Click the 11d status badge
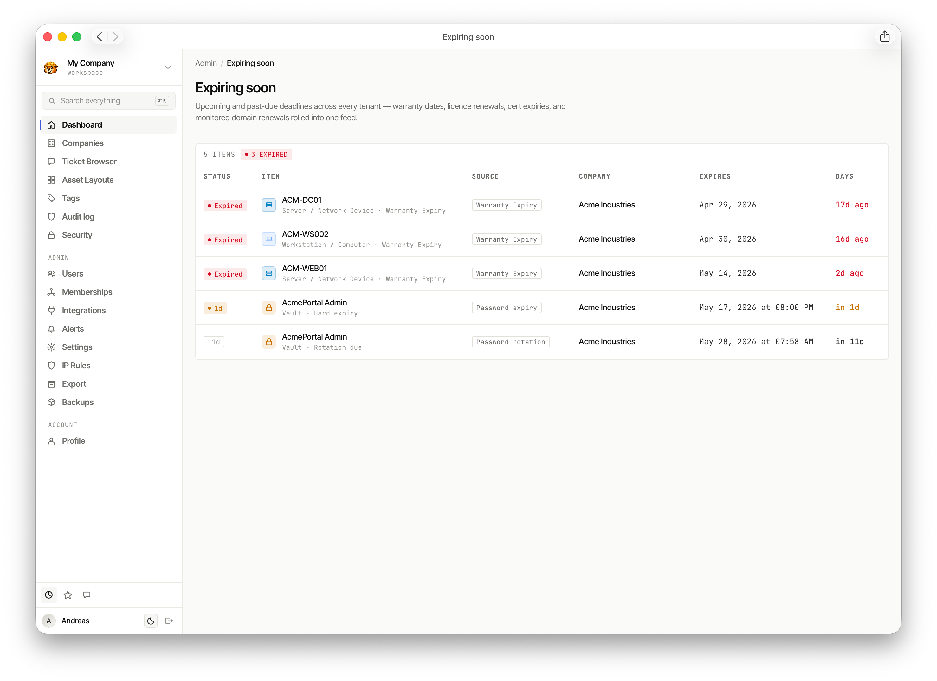Screen dimensions: 937x681 pyautogui.click(x=214, y=342)
